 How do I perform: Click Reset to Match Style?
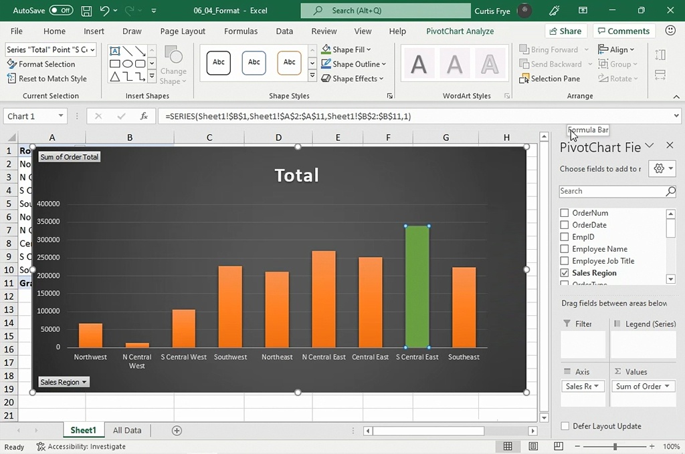pyautogui.click(x=47, y=79)
